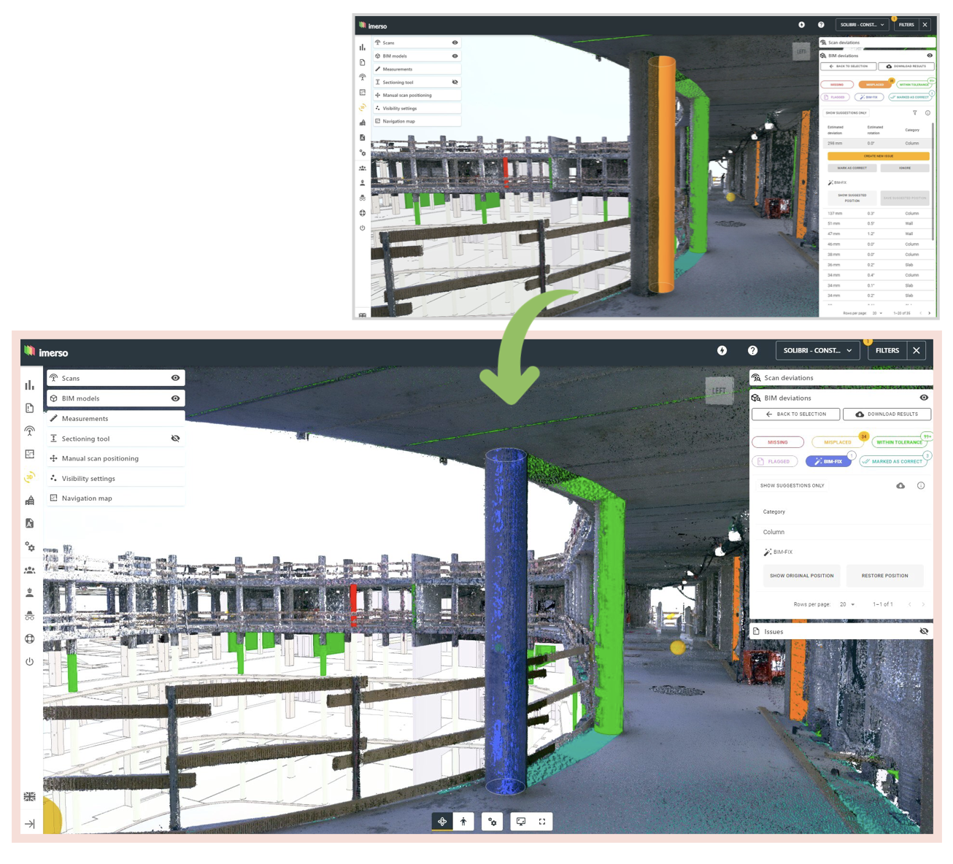The image size is (953, 864).
Task: Open the Rows per page dropdown
Action: (x=847, y=604)
